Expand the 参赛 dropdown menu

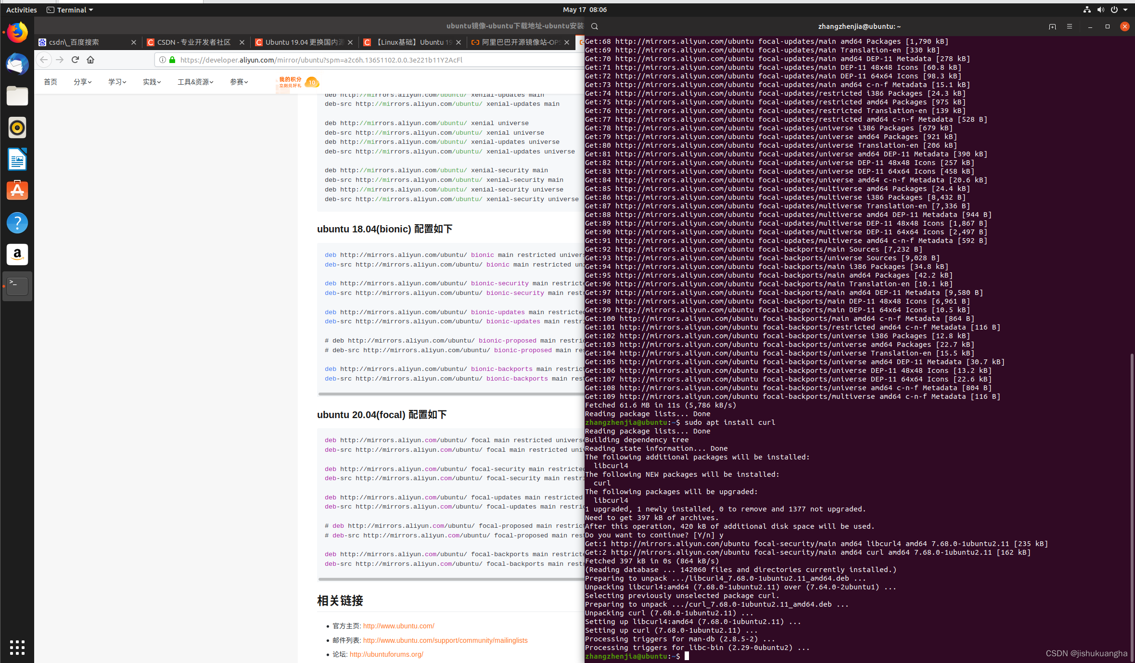tap(239, 82)
